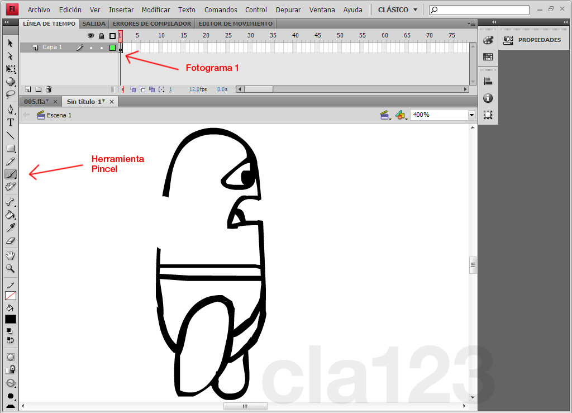Image resolution: width=572 pixels, height=413 pixels.
Task: Open the timeline panel options menu
Action: click(x=471, y=23)
